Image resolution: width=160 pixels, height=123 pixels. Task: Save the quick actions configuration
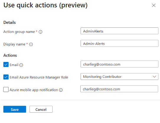15,109
